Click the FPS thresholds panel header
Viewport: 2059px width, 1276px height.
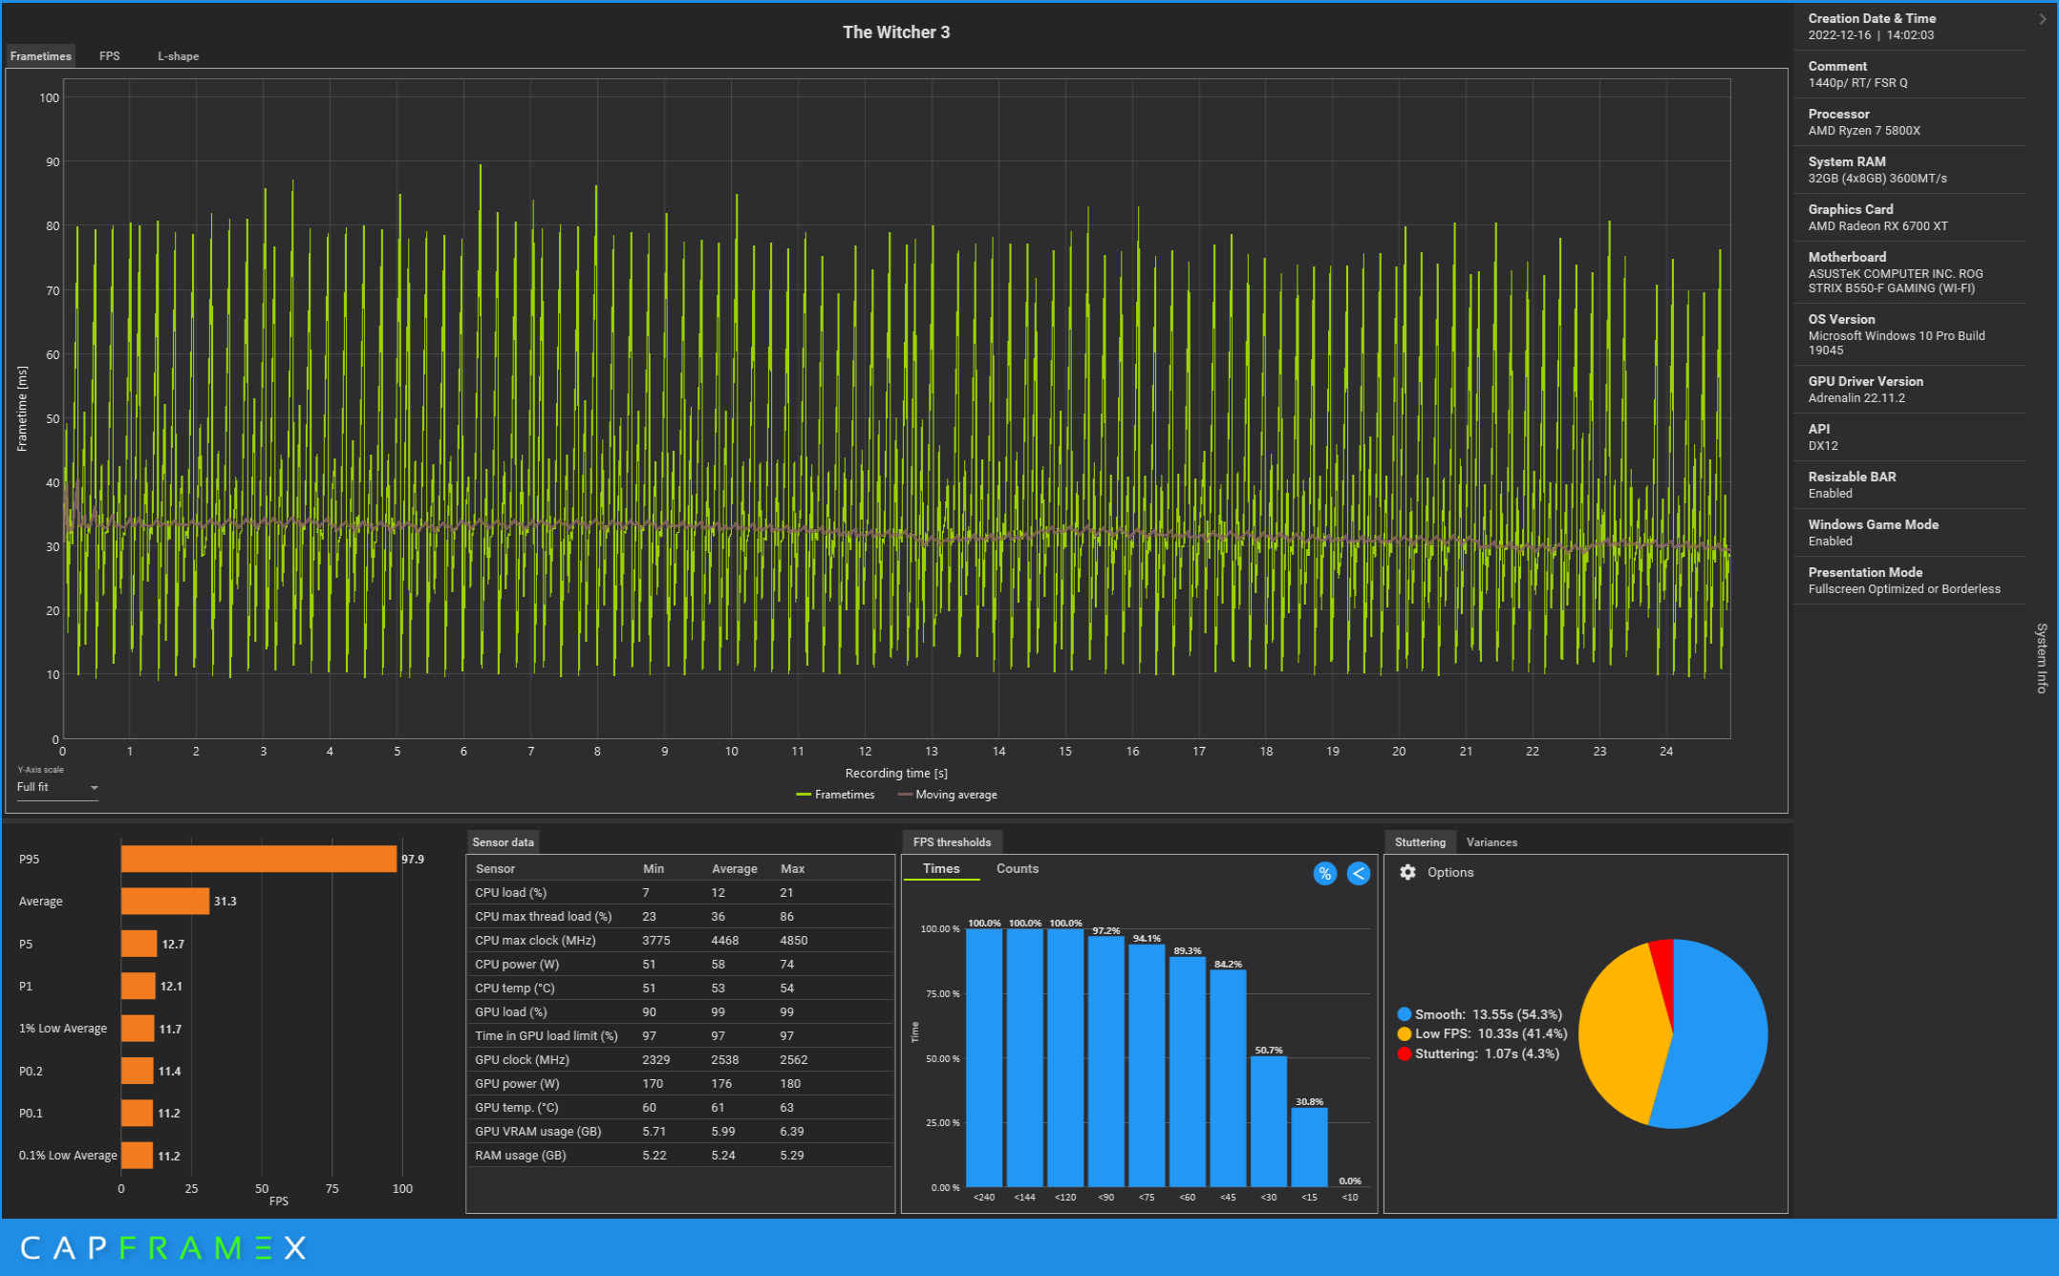[x=954, y=840]
